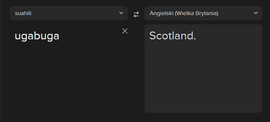
Task: Swap source and target languages
Action: (x=136, y=14)
